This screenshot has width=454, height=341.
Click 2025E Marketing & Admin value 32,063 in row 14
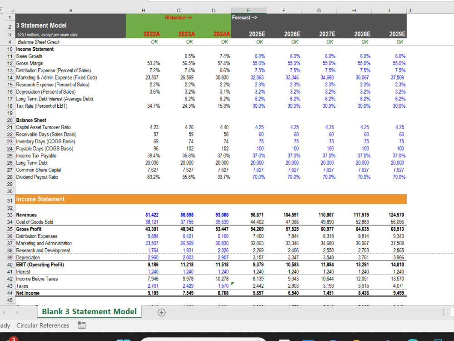[257, 77]
